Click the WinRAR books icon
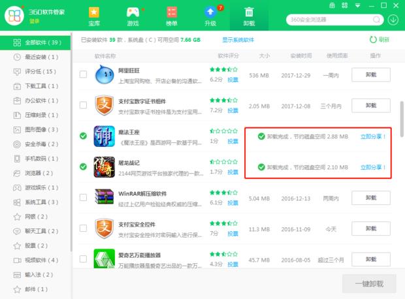 (x=105, y=197)
